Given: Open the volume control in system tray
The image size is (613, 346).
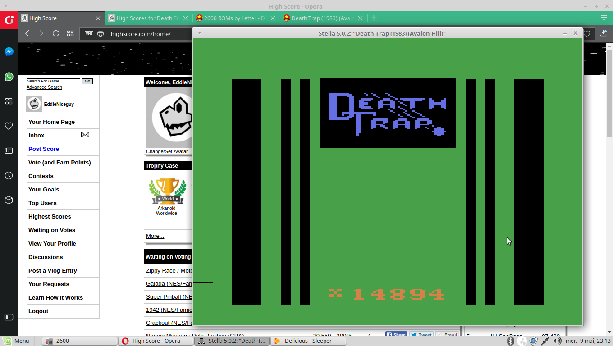Looking at the screenshot, I should [557, 341].
